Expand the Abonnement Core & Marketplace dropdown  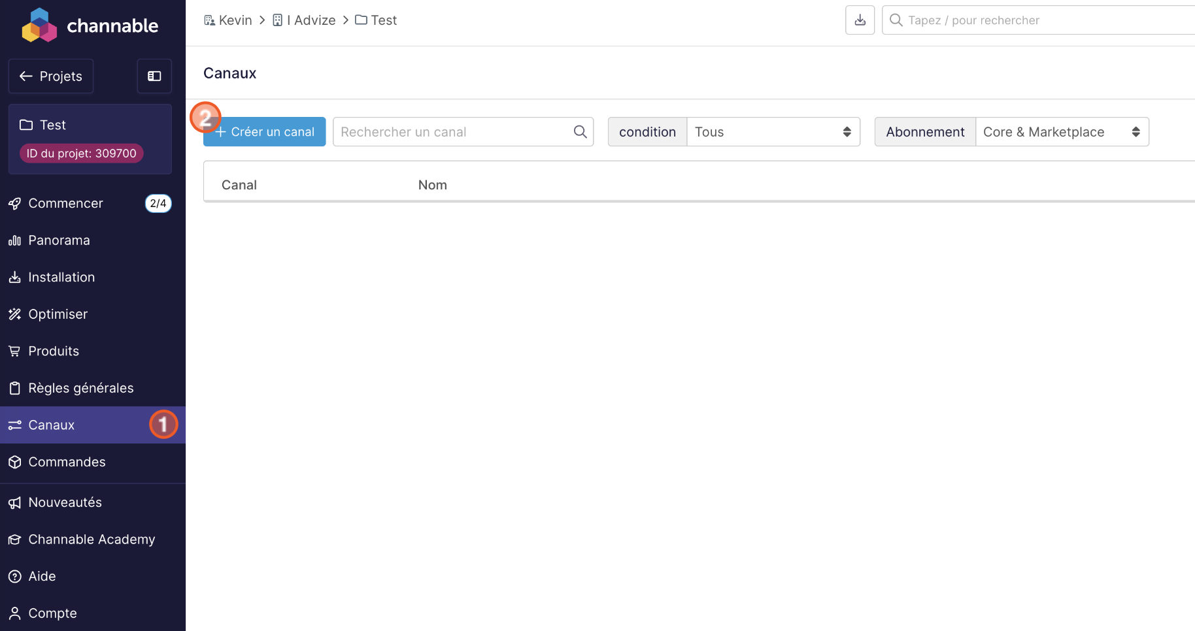coord(1062,132)
